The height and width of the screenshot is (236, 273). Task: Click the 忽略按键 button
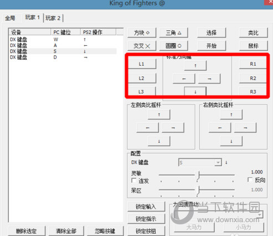click(105, 231)
